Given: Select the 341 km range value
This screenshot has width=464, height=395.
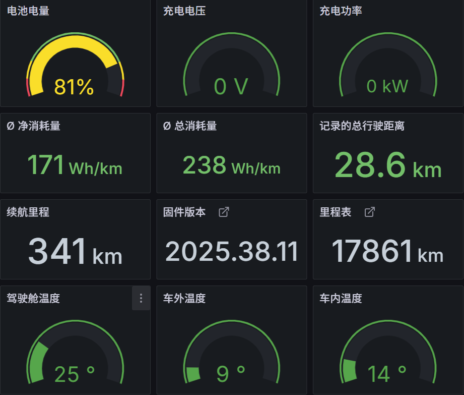Looking at the screenshot, I should [x=75, y=252].
